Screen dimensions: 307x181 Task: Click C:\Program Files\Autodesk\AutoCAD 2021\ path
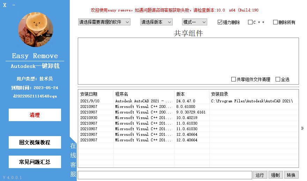tap(252, 101)
